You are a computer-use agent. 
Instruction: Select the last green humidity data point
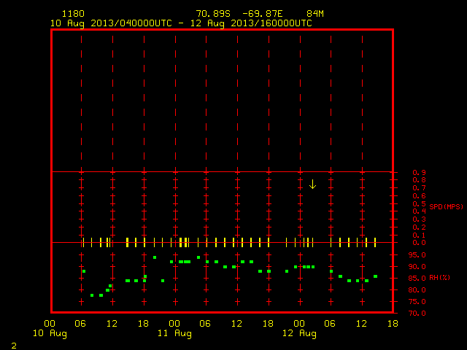(x=375, y=276)
